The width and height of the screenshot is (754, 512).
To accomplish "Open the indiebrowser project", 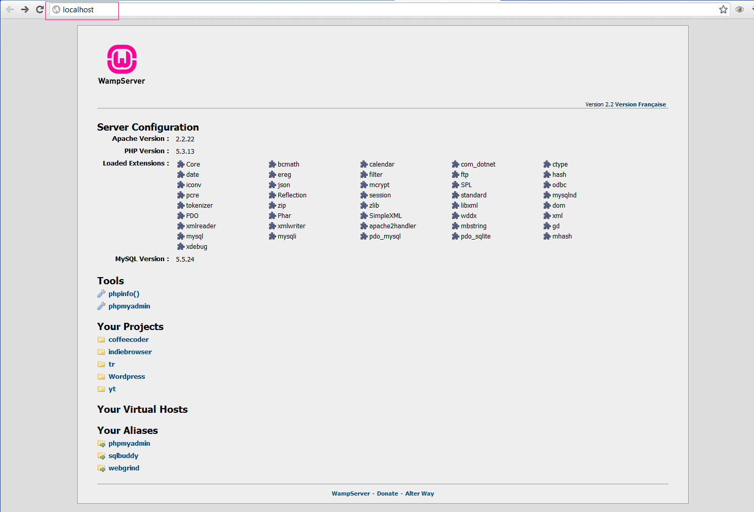I will (130, 352).
